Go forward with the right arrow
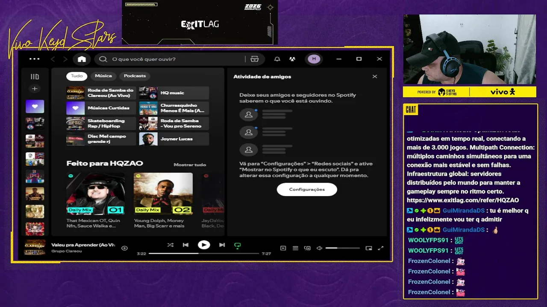This screenshot has height=307, width=547. (65, 59)
